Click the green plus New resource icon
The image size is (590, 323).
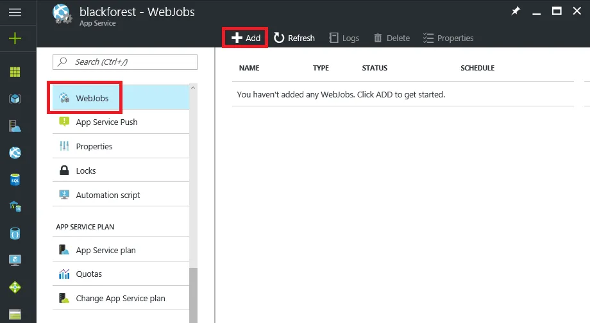click(15, 38)
